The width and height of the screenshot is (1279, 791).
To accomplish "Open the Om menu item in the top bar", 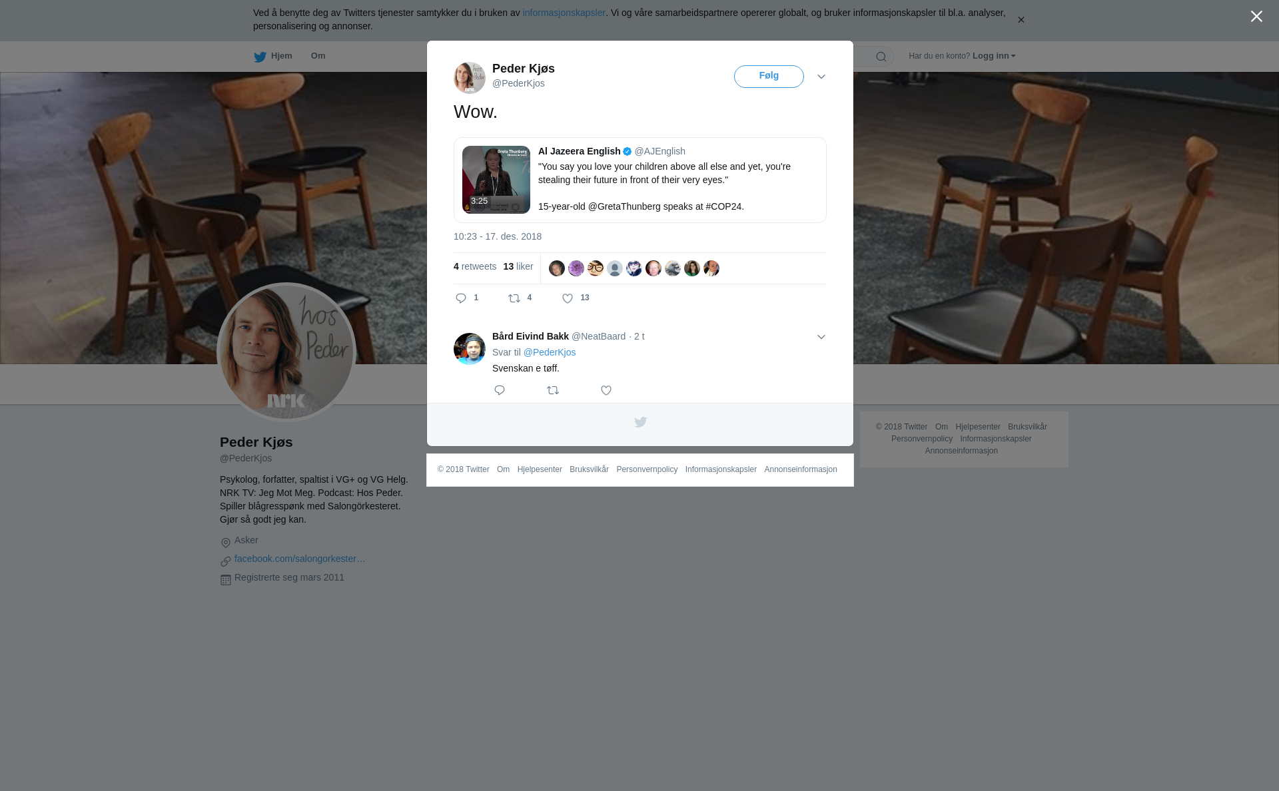I will [x=318, y=56].
